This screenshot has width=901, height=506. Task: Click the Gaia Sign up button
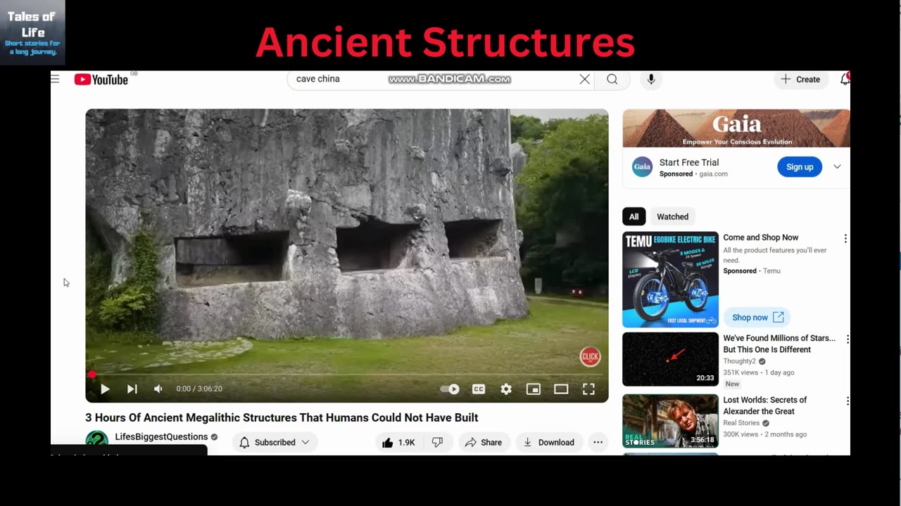point(800,167)
